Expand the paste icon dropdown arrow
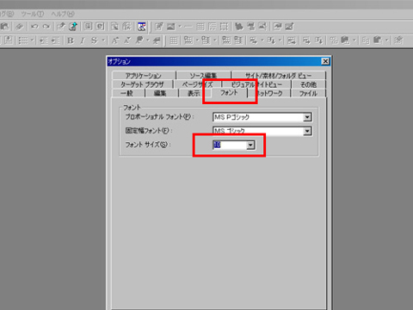Image resolution: width=413 pixels, height=310 pixels. pos(386,40)
